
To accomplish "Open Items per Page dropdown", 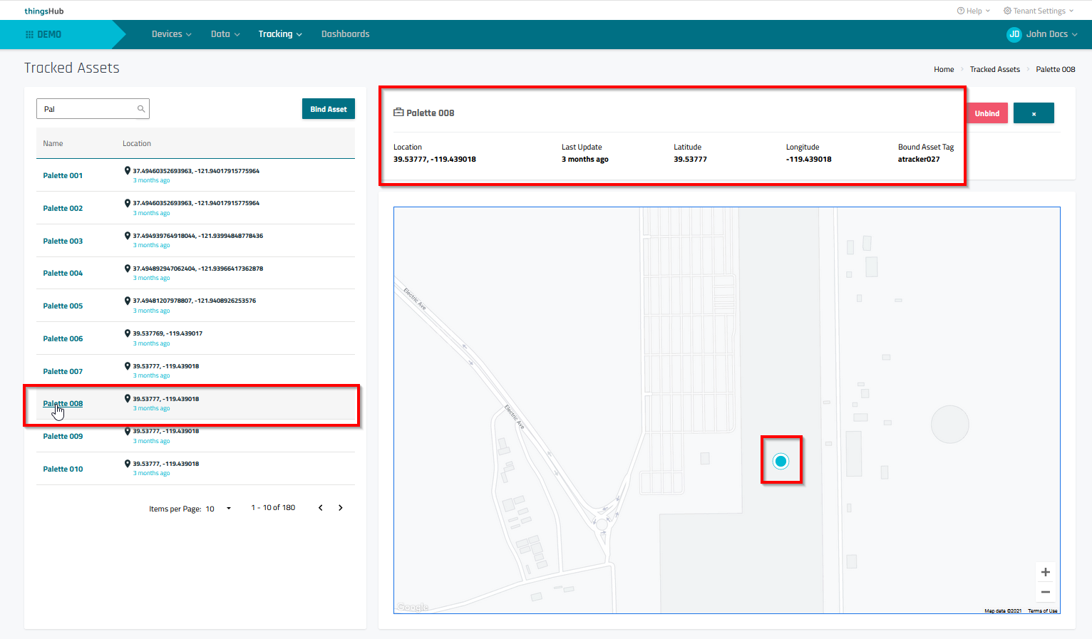I will [228, 509].
